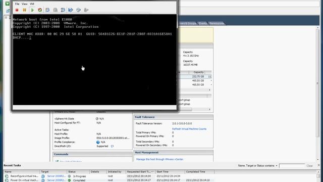The width and height of the screenshot is (323, 182).
Task: Click the main panel vertical scrollbar
Action: click(317, 83)
